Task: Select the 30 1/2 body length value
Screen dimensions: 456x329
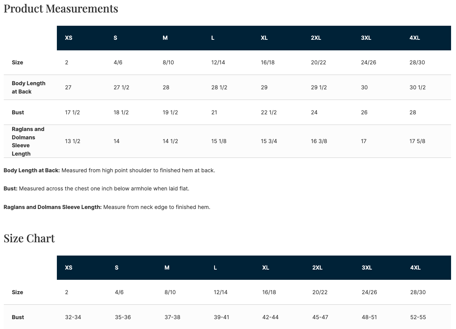Action: pos(417,87)
